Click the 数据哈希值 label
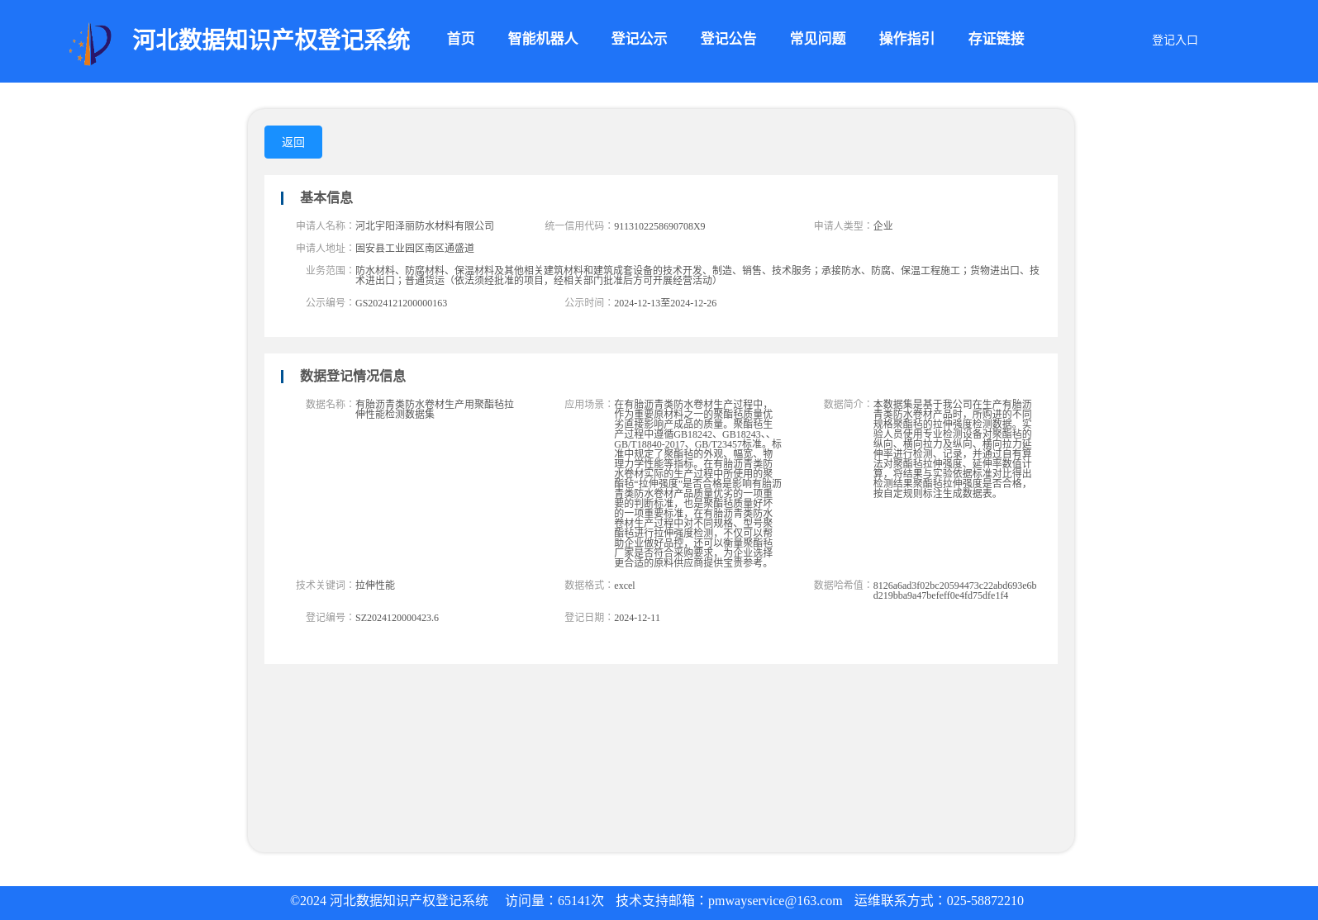 842,585
